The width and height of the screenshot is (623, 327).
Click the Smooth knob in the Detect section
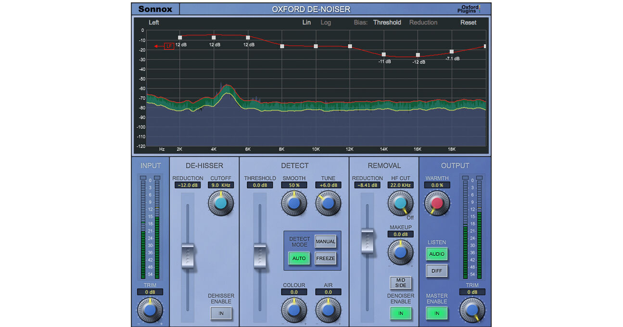point(293,202)
